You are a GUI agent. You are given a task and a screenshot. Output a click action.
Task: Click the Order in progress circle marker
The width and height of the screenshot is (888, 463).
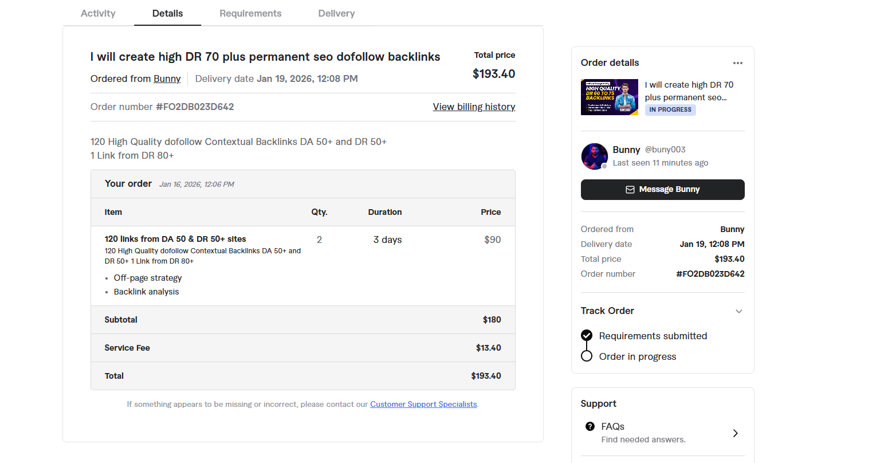click(587, 356)
